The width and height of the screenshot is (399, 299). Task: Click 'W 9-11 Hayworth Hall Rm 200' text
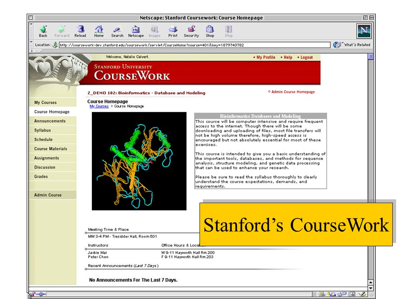(188, 252)
